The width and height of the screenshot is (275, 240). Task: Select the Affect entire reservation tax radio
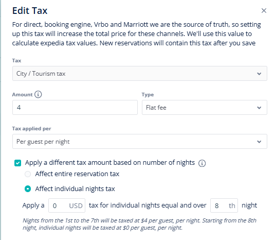pyautogui.click(x=28, y=174)
